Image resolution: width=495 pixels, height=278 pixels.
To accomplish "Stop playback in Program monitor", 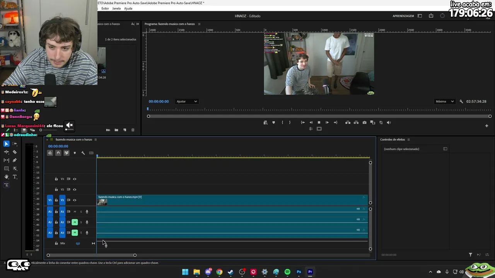I will coord(319,122).
